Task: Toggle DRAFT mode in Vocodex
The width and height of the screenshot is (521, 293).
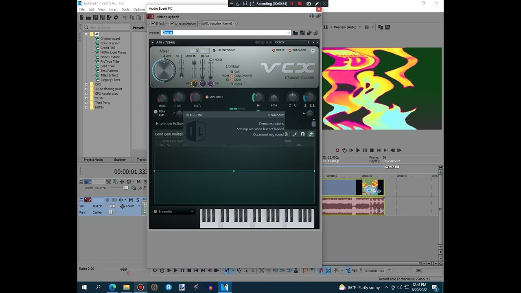Action: [x=274, y=50]
